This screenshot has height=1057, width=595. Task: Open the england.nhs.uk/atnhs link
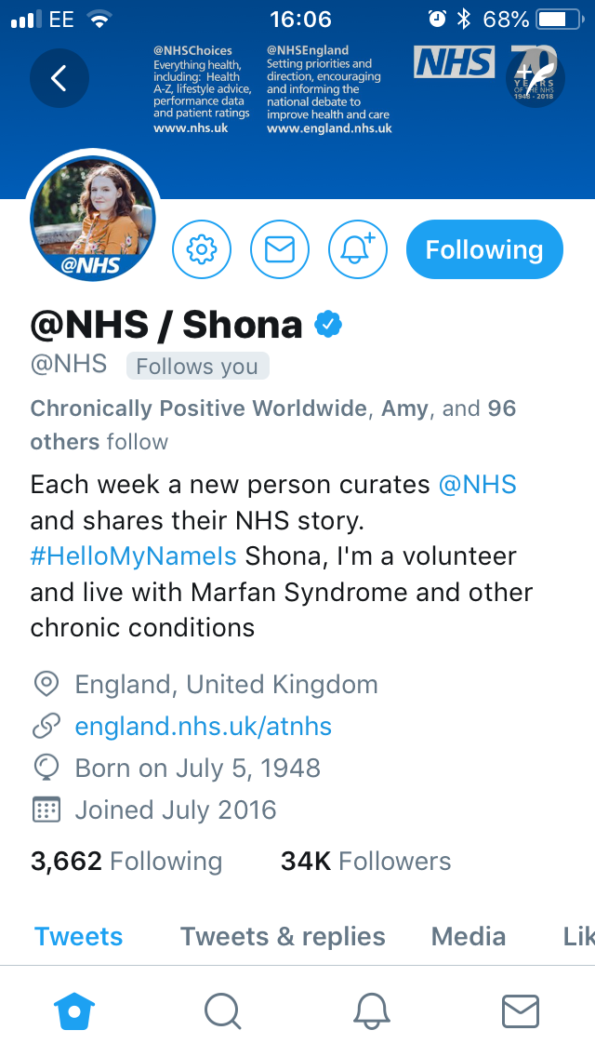tap(203, 726)
